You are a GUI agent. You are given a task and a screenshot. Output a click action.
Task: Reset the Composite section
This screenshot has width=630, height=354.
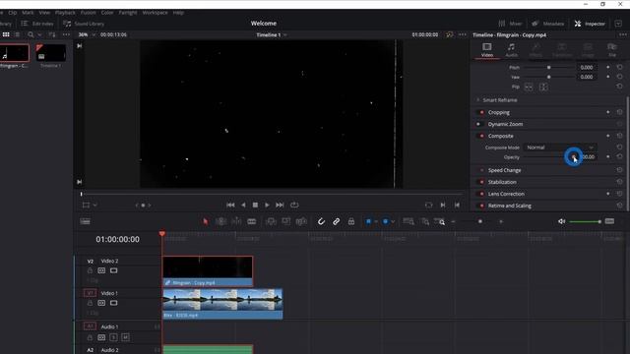(x=619, y=136)
